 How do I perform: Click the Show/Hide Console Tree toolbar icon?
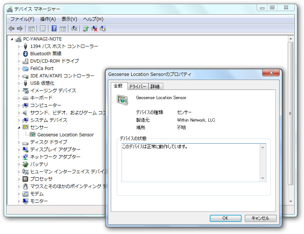pos(31,29)
